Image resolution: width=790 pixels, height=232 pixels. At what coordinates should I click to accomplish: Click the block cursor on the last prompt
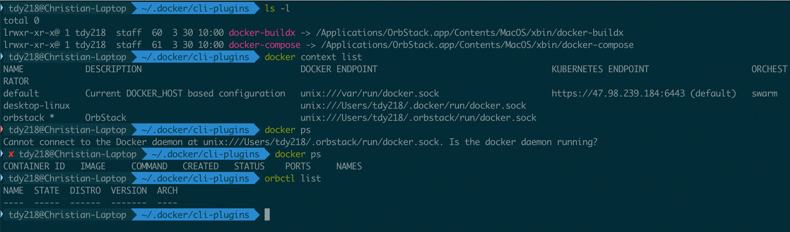pyautogui.click(x=267, y=214)
